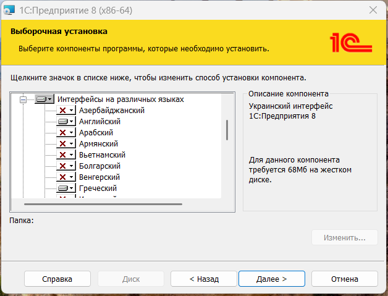This screenshot has width=388, height=296.
Task: Select the Интерфейсы на различных языках label
Action: point(120,99)
